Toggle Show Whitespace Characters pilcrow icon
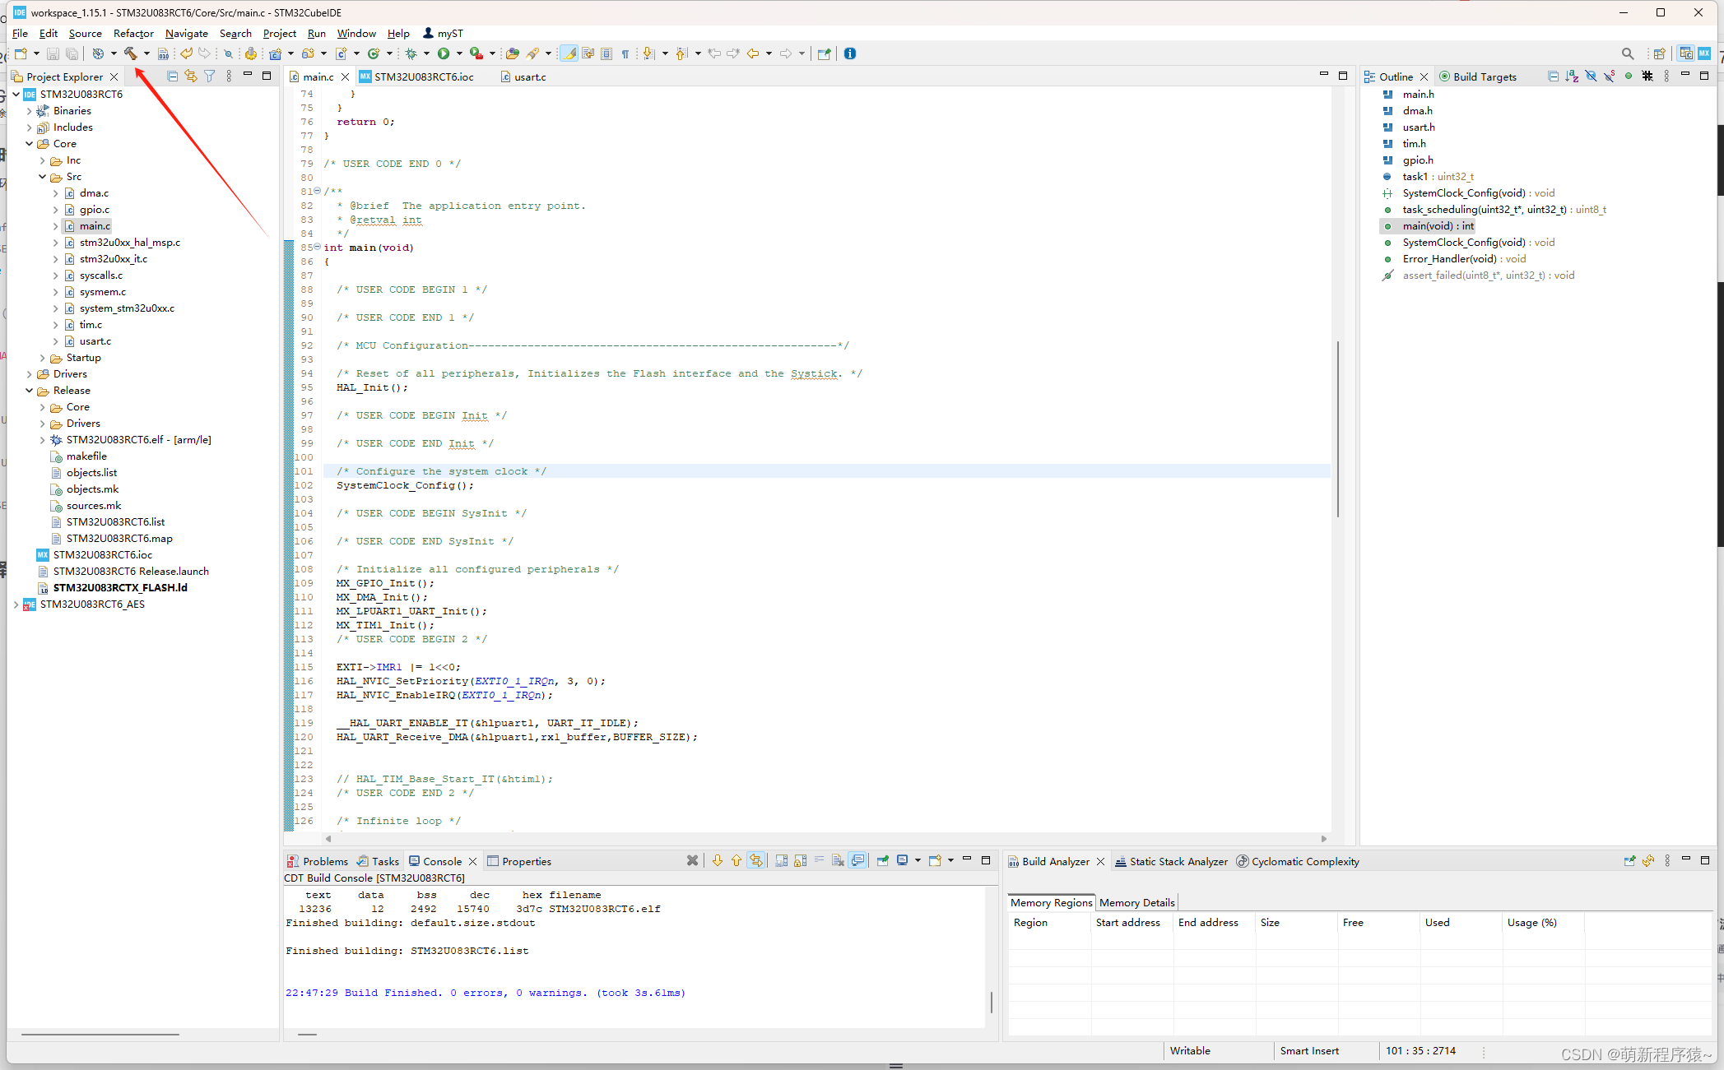This screenshot has height=1070, width=1724. [625, 53]
